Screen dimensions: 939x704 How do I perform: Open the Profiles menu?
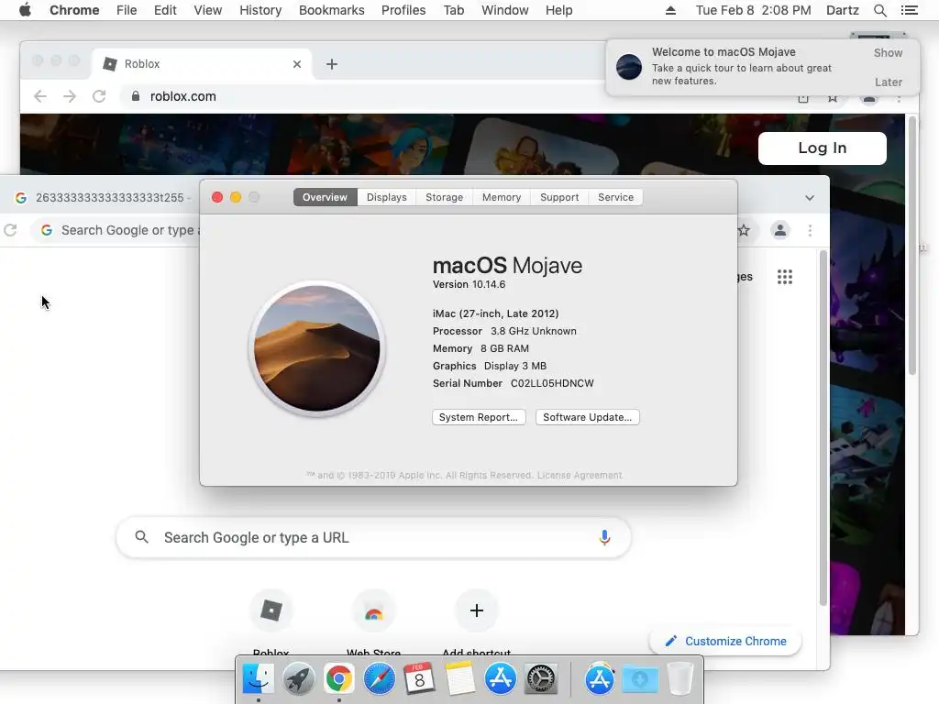403,10
